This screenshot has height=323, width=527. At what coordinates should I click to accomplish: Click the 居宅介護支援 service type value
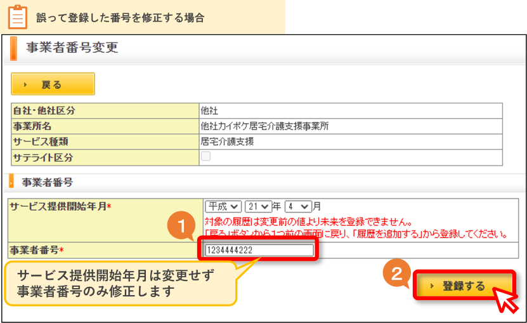click(x=227, y=142)
